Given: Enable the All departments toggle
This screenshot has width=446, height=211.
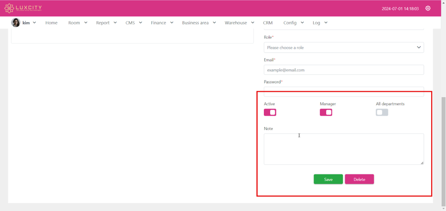Looking at the screenshot, I should (x=382, y=112).
